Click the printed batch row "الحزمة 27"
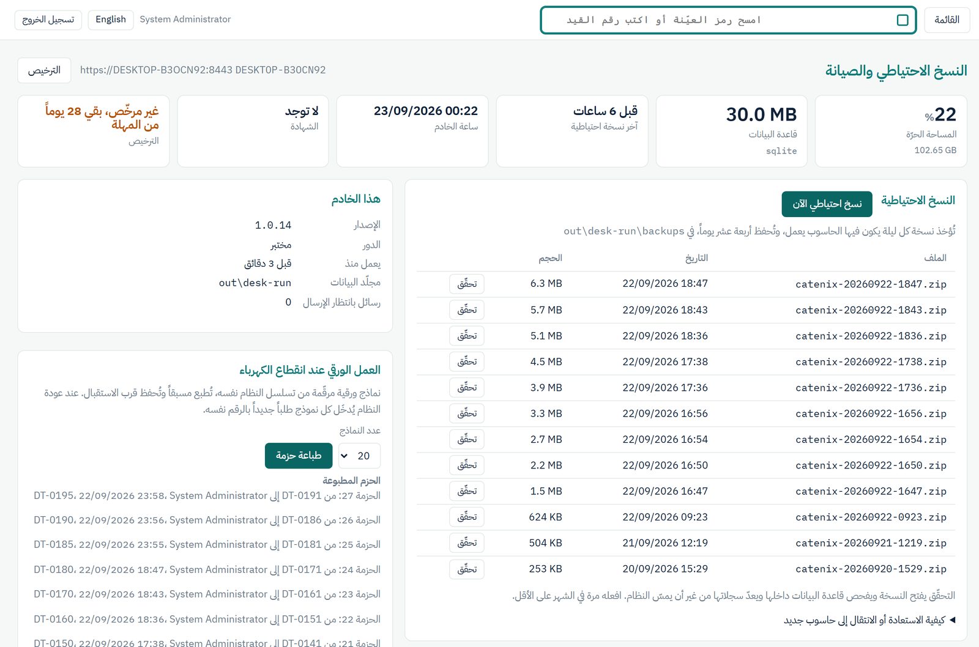This screenshot has width=979, height=647. click(207, 496)
